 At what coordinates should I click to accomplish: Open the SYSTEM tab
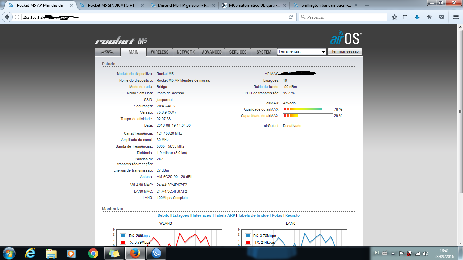(264, 52)
